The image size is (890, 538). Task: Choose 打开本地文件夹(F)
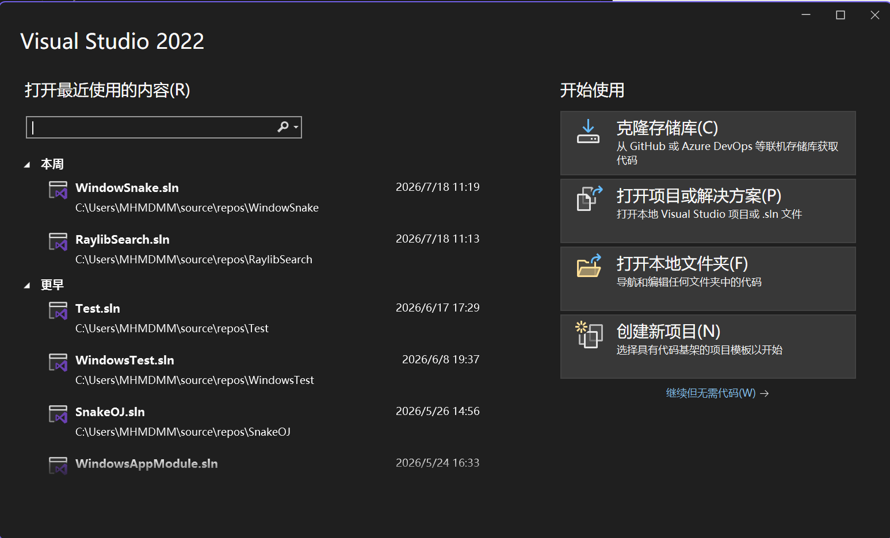click(x=708, y=279)
